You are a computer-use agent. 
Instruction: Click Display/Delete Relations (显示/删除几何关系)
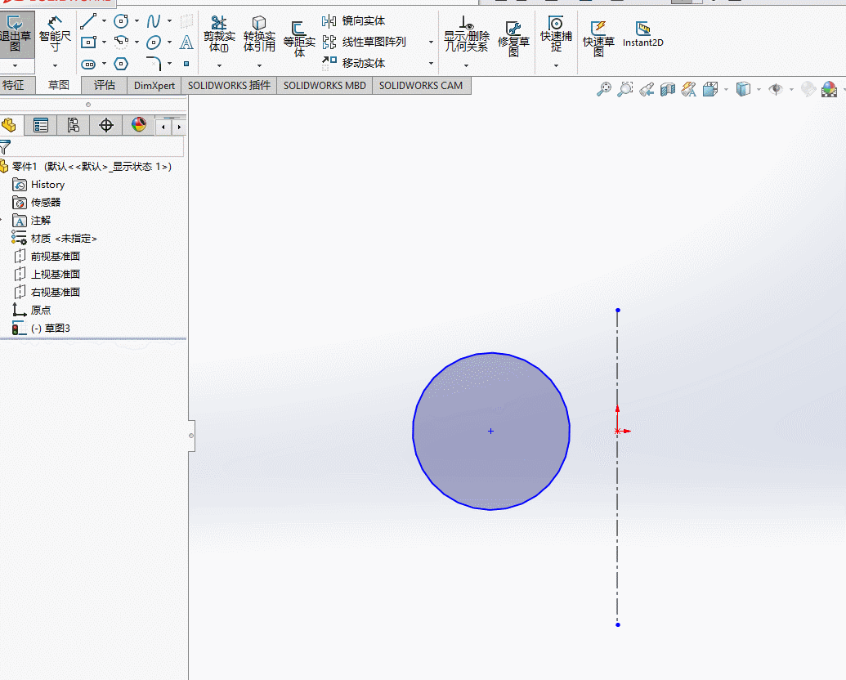(x=466, y=34)
